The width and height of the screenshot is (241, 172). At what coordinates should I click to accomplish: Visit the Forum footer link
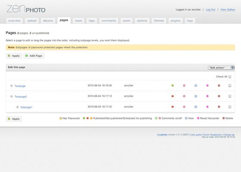206,134
